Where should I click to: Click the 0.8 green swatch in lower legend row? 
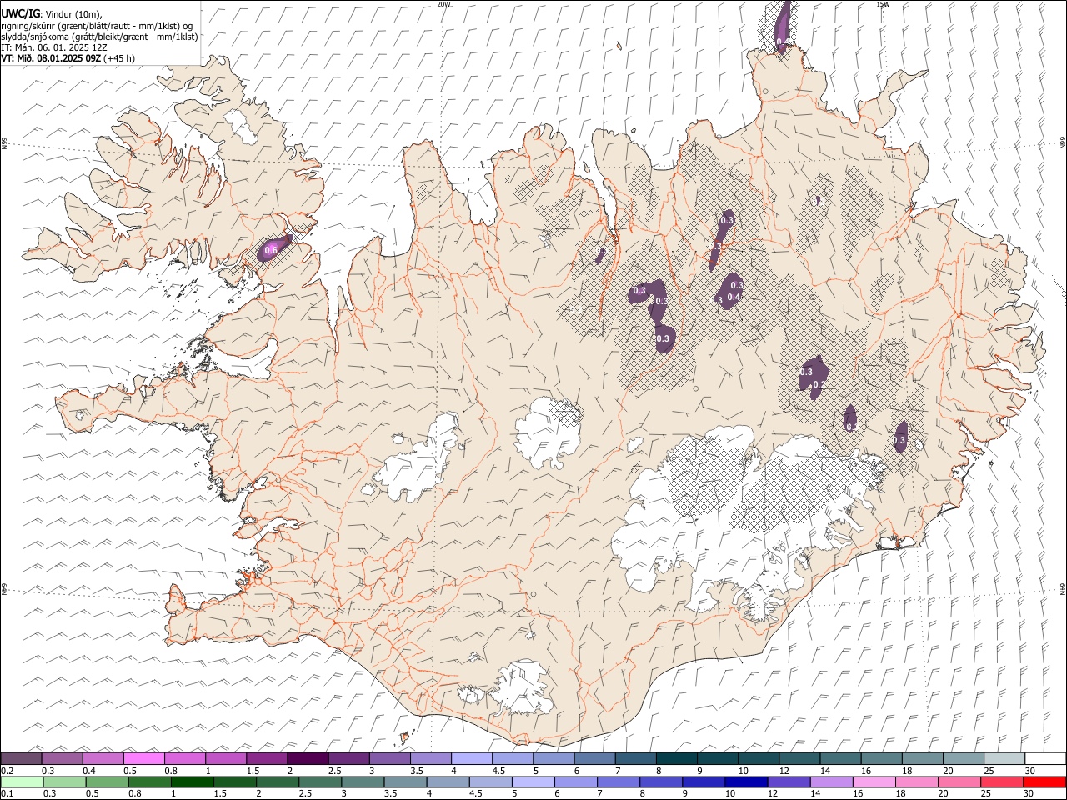[x=149, y=782]
